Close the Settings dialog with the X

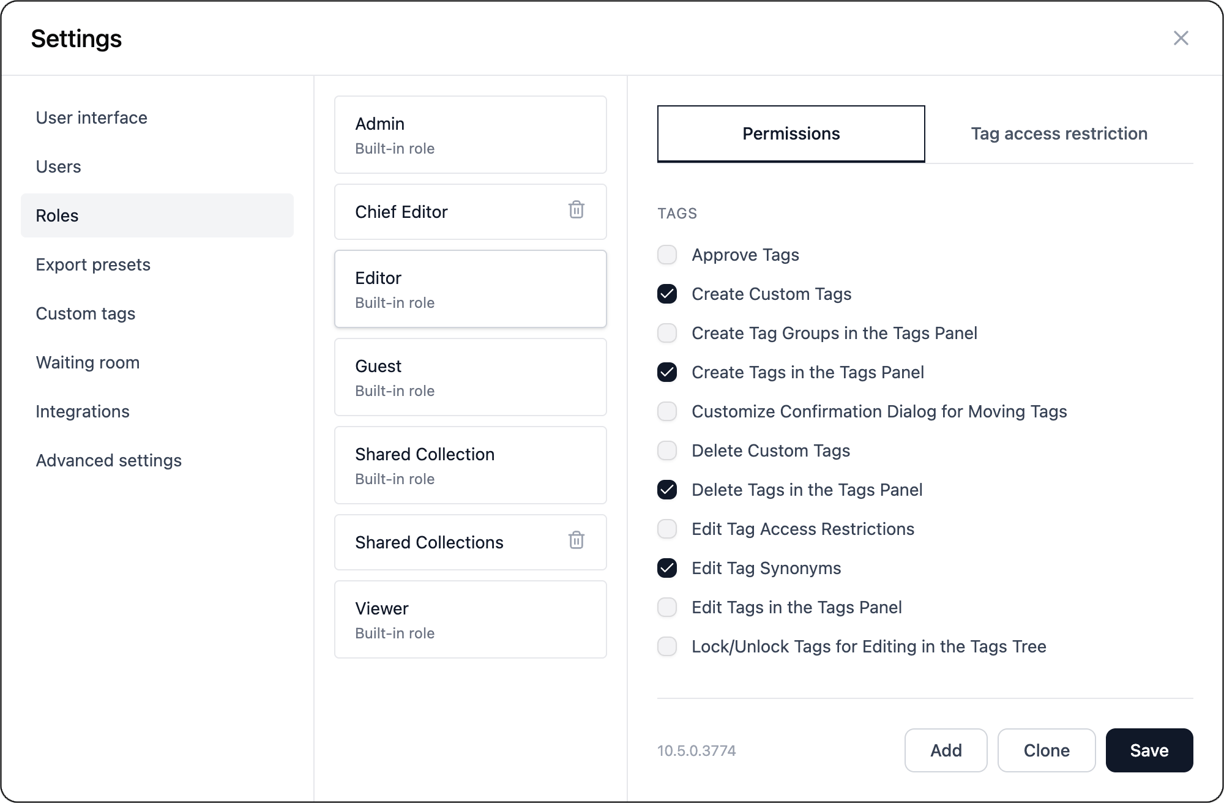(1181, 38)
